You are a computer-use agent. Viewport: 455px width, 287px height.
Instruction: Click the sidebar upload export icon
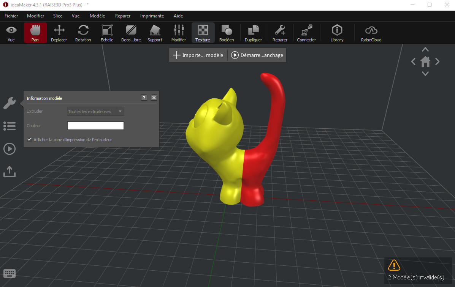coord(10,172)
